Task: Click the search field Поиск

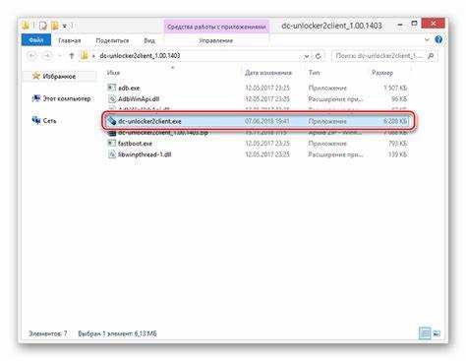Action: (379, 56)
